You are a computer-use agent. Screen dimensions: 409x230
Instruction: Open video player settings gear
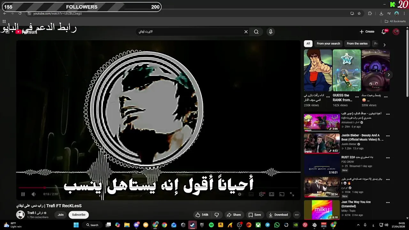coord(261,194)
